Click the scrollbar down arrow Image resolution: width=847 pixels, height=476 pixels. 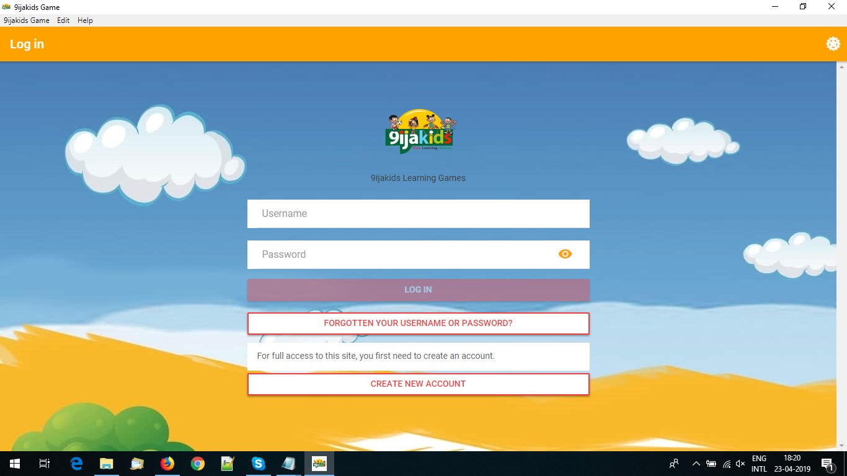pyautogui.click(x=841, y=446)
